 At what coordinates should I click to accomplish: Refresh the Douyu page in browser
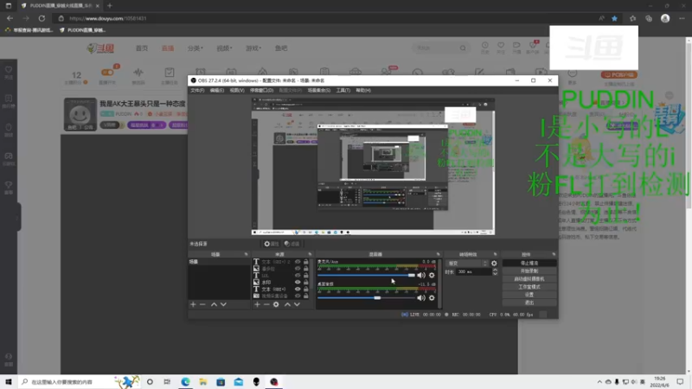42,18
